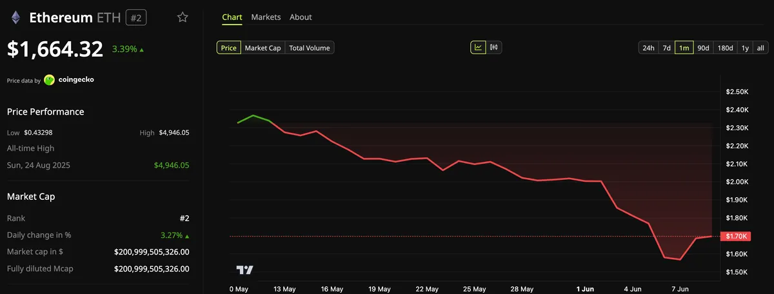774x294 pixels.
Task: Click the $1.70K current price marker
Action: pos(737,237)
